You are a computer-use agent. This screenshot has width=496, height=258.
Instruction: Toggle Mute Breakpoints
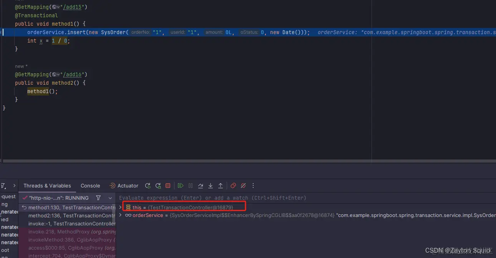243,186
